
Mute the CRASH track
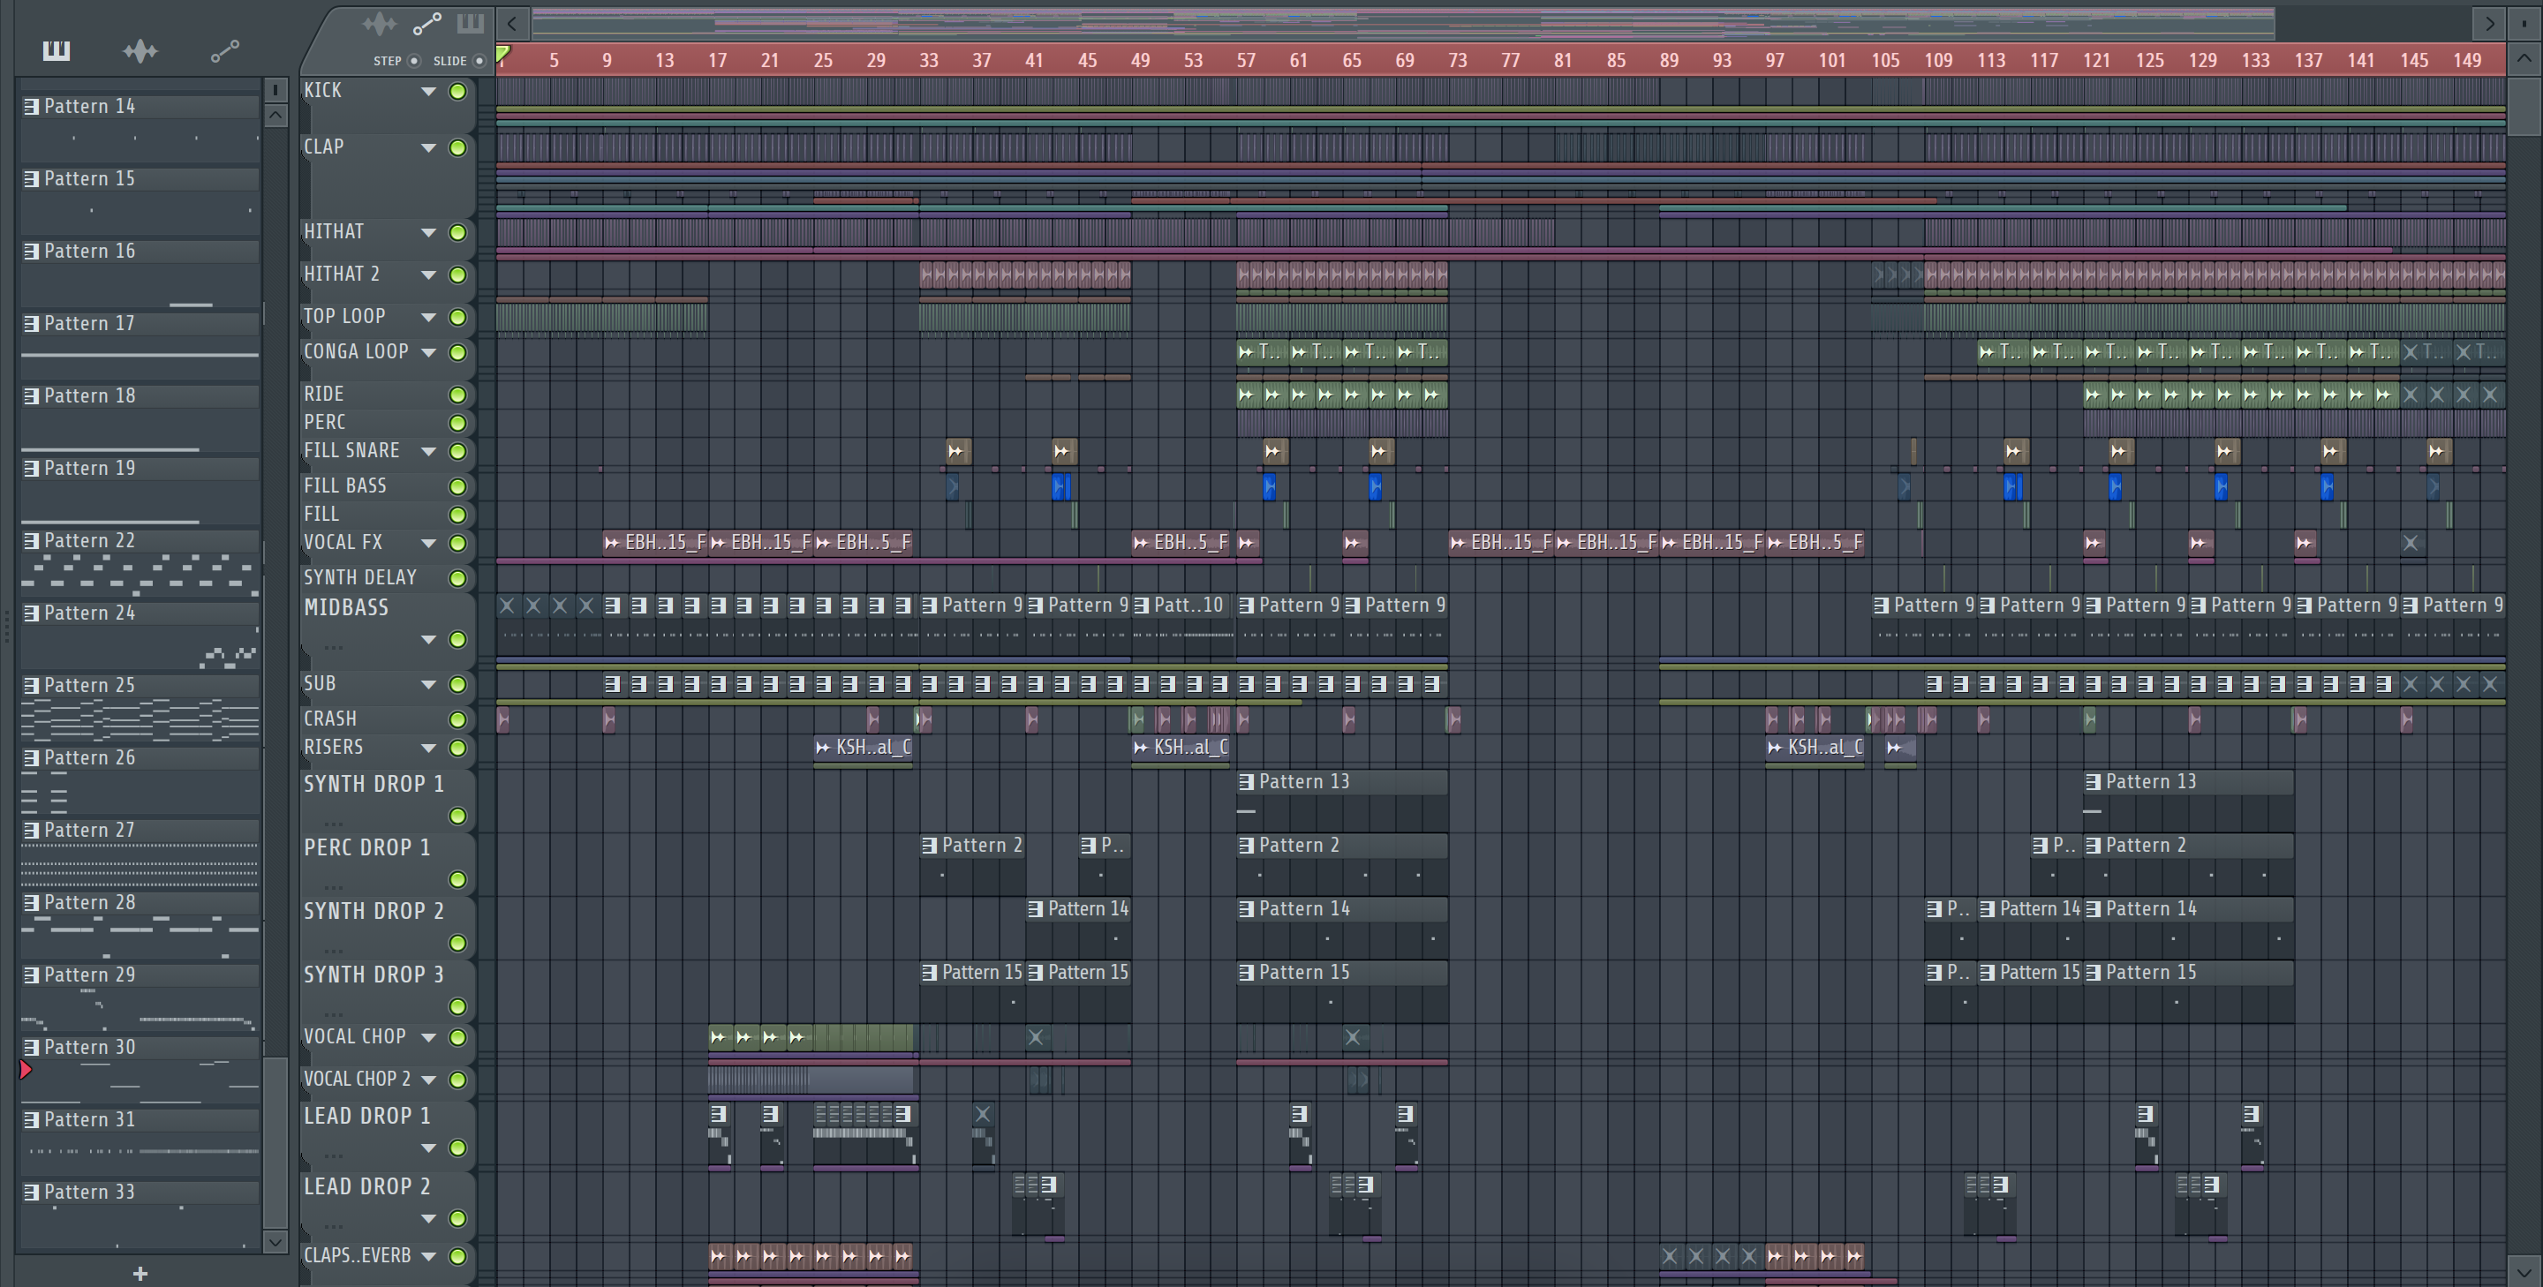(458, 719)
